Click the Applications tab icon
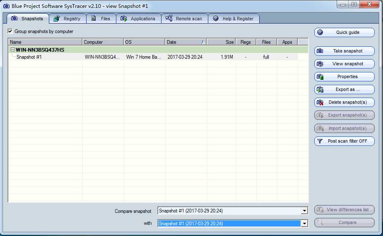 (x=124, y=18)
